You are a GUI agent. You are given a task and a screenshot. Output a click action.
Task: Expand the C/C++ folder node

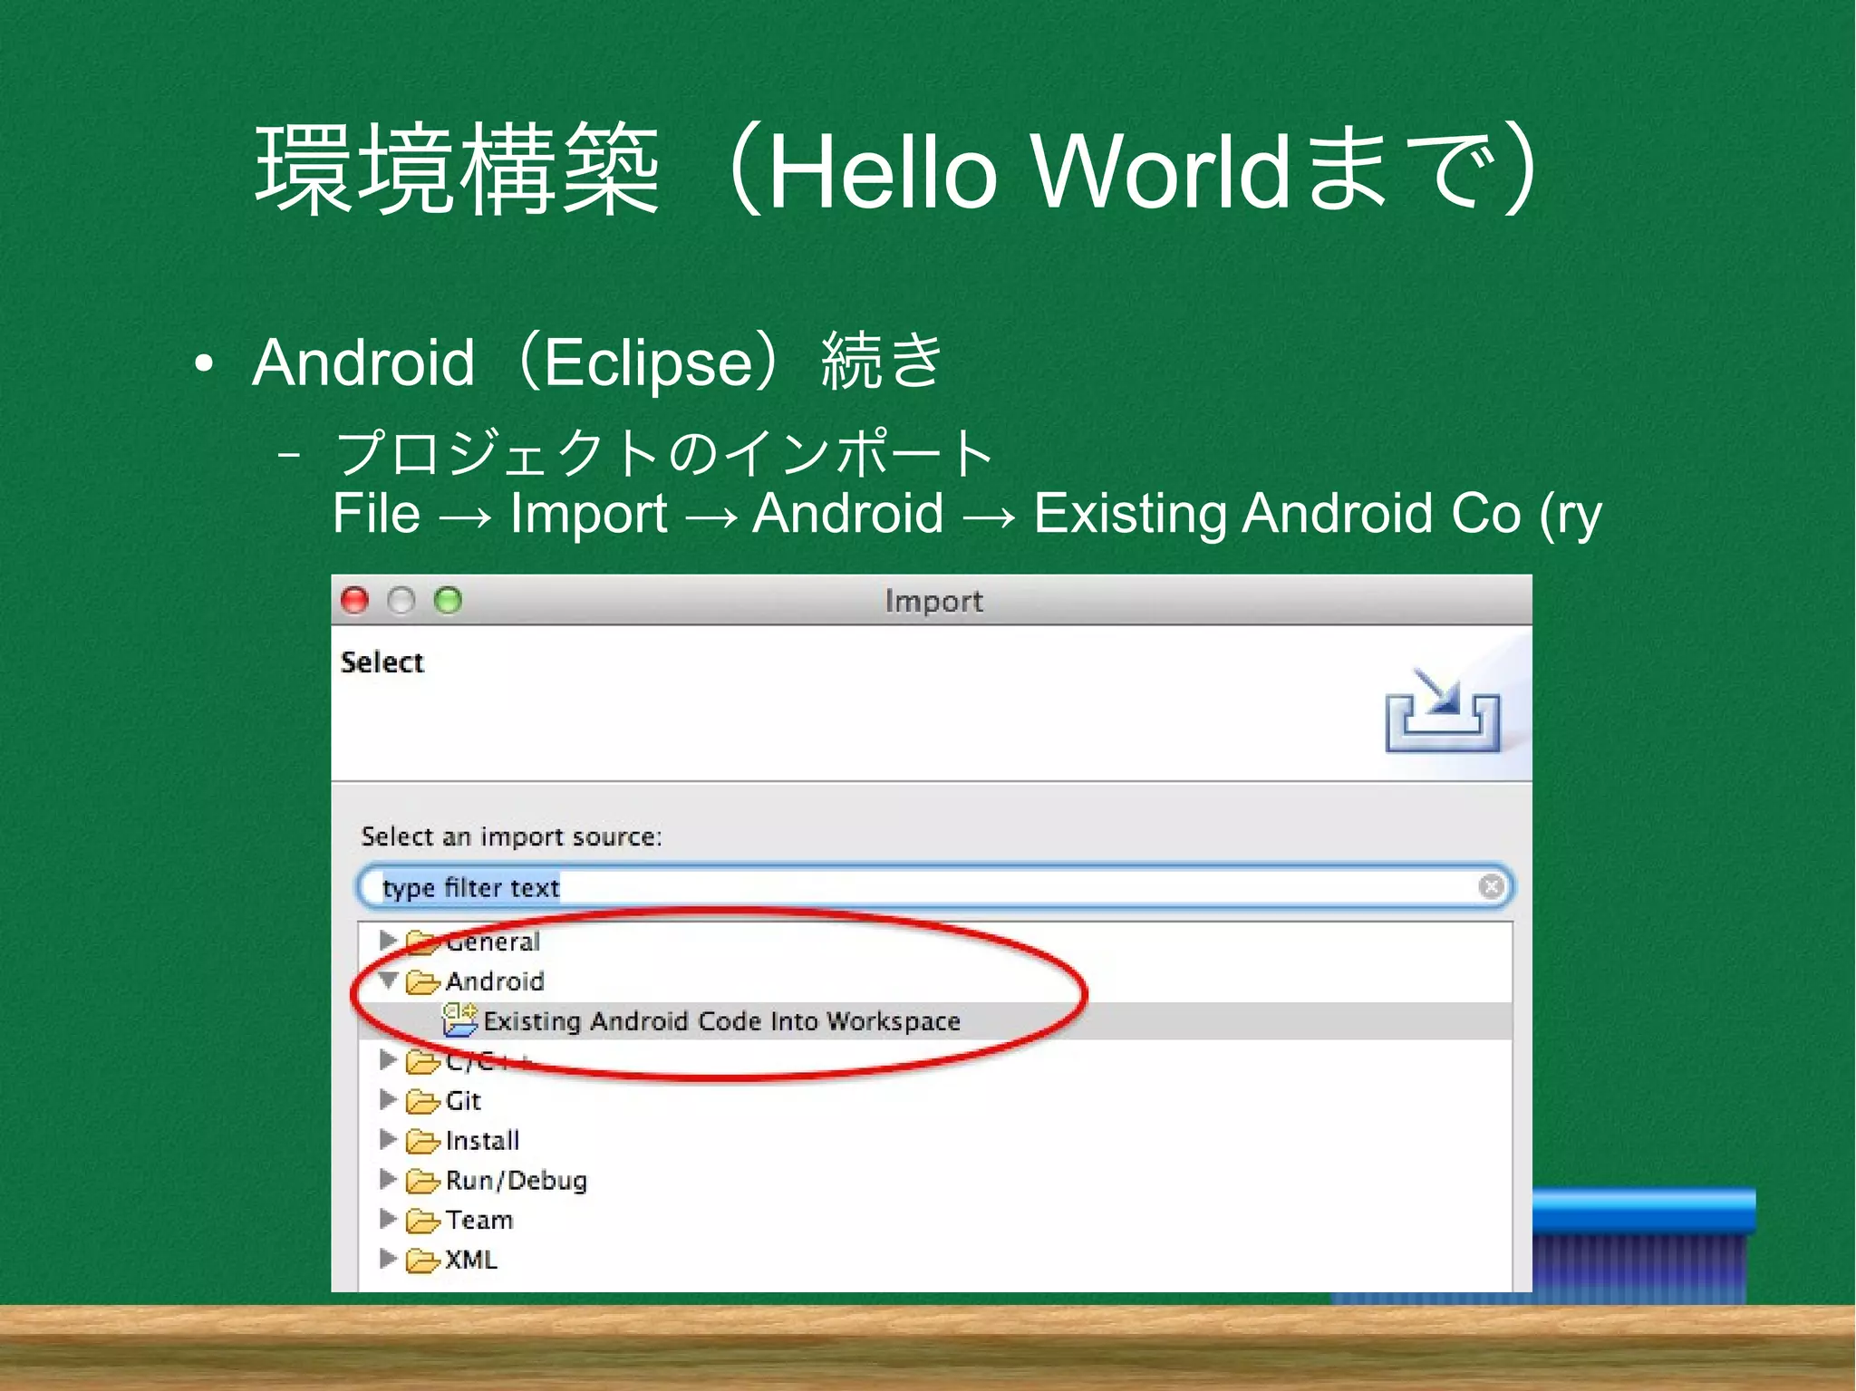[388, 1059]
